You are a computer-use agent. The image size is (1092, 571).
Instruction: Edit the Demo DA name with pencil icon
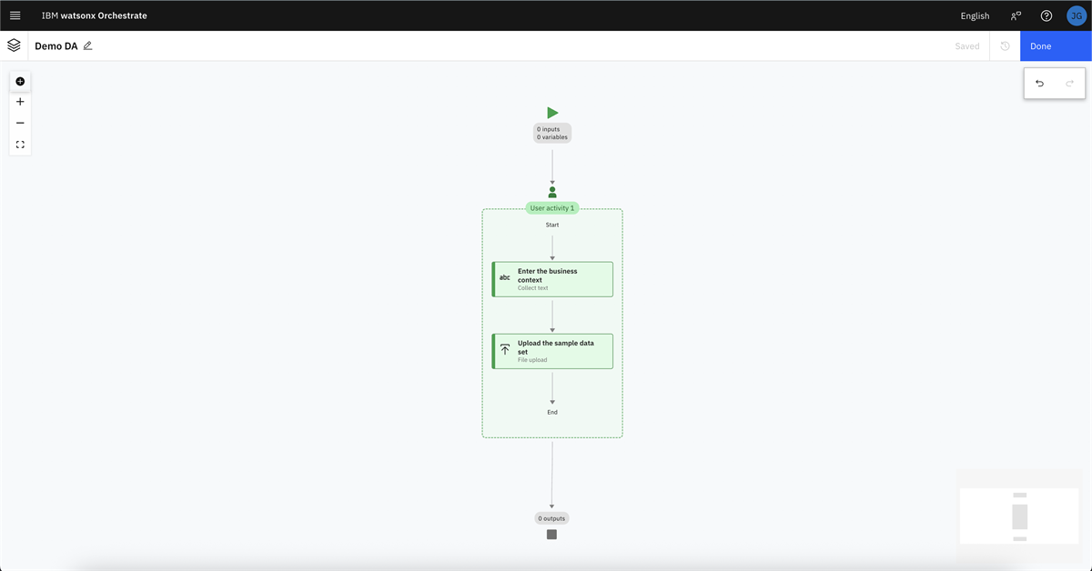(88, 45)
